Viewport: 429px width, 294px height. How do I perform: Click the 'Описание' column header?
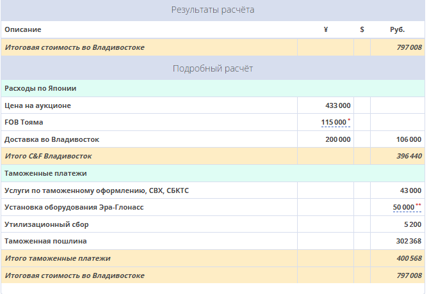point(23,29)
